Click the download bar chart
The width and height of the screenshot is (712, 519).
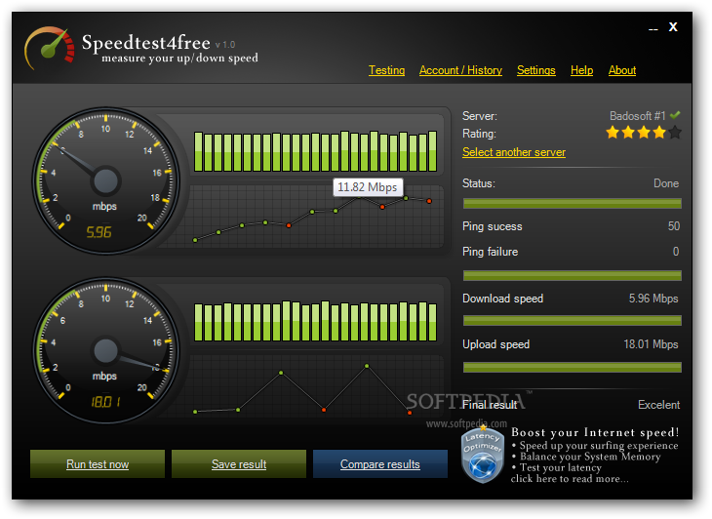(x=316, y=151)
